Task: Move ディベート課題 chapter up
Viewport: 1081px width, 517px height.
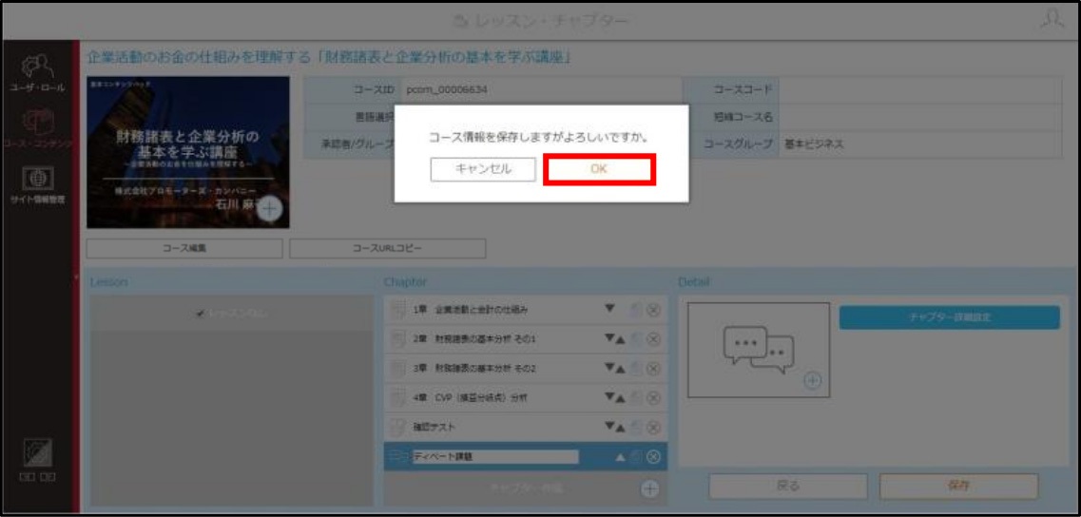Action: pyautogui.click(x=620, y=456)
